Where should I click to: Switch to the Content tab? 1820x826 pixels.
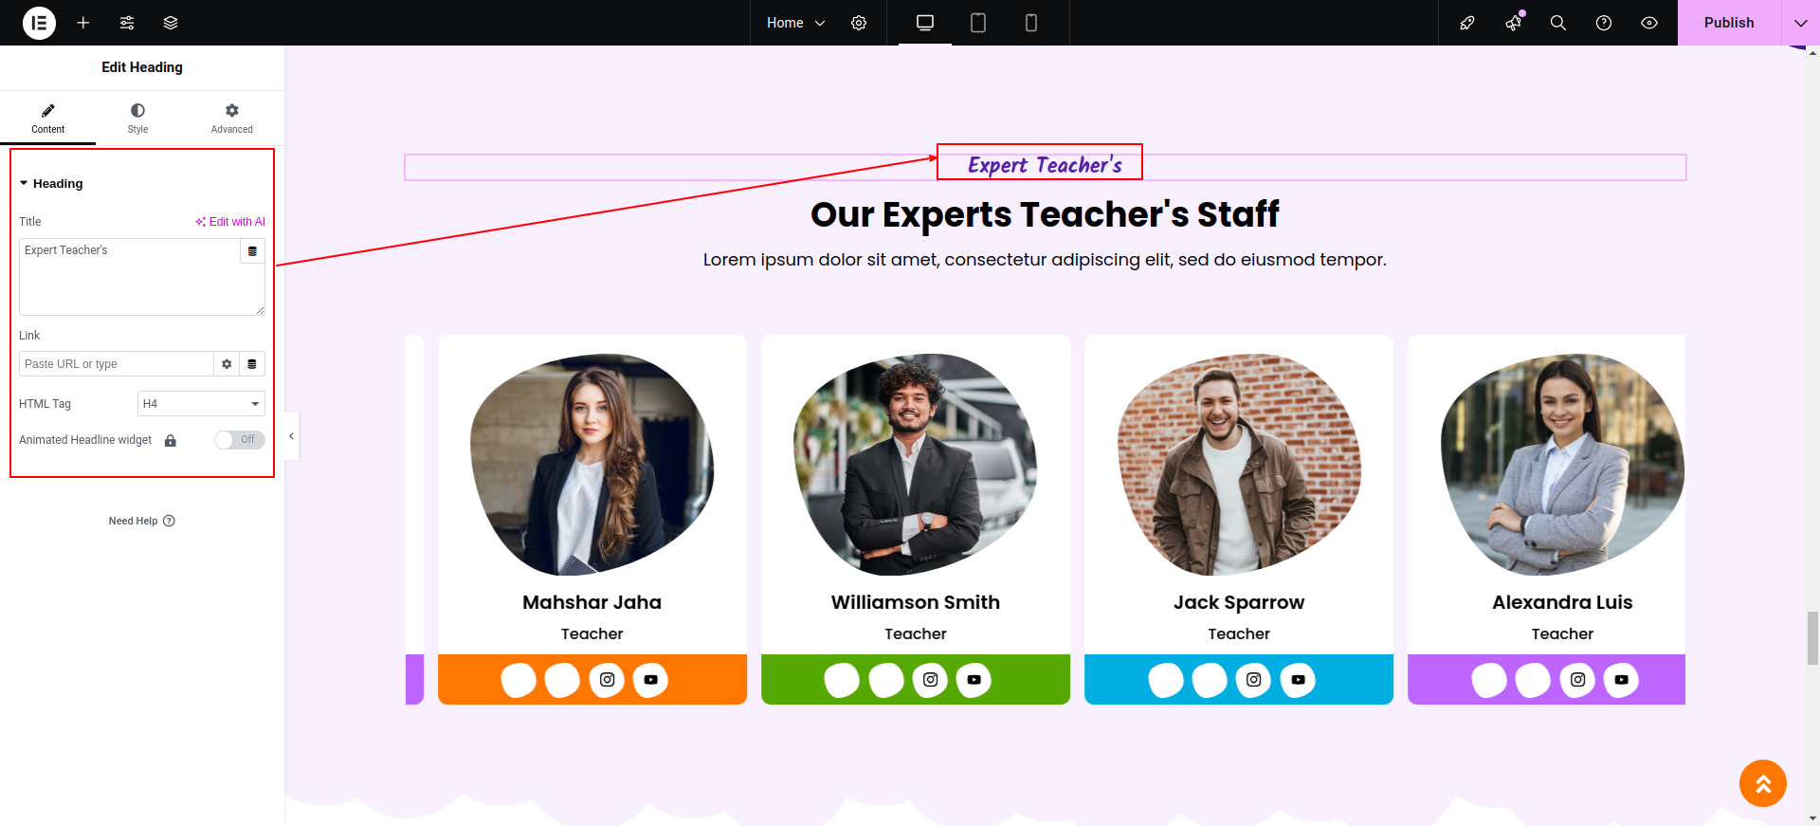click(47, 118)
